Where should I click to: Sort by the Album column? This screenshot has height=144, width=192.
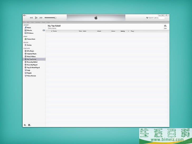pyautogui.click(x=99, y=31)
